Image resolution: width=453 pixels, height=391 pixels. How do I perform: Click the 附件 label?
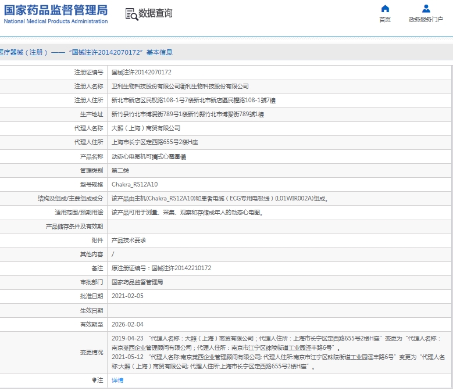[97, 241]
